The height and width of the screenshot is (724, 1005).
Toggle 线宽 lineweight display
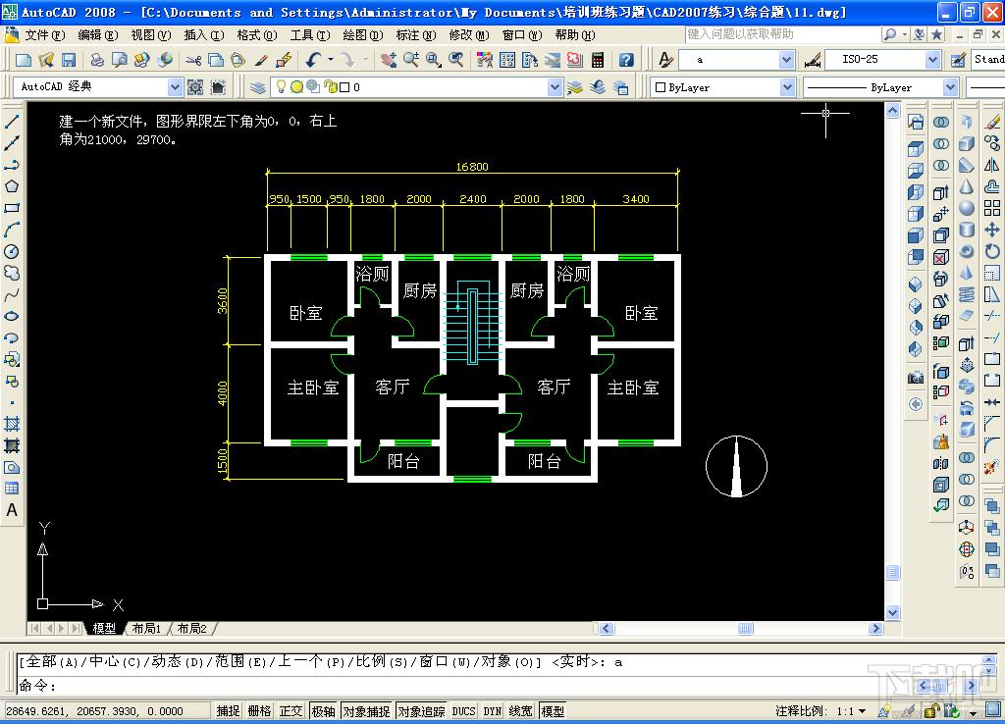tap(521, 711)
